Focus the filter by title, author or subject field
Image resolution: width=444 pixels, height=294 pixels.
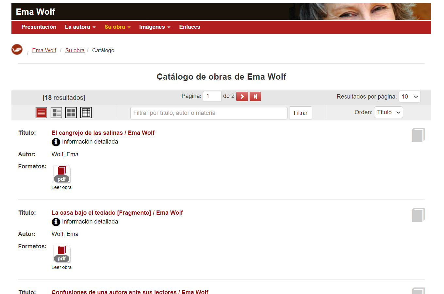coord(209,113)
